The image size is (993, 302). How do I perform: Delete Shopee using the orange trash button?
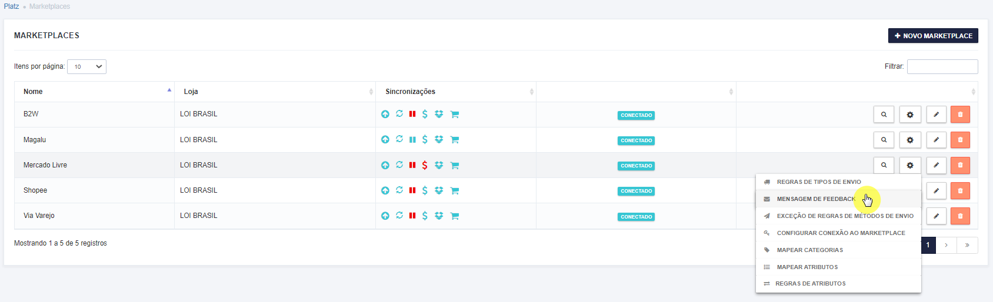click(960, 190)
